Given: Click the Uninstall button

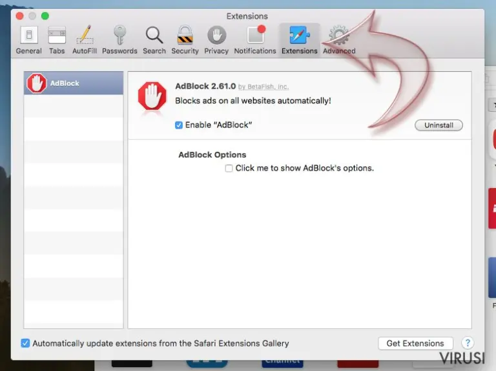Looking at the screenshot, I should click(439, 125).
